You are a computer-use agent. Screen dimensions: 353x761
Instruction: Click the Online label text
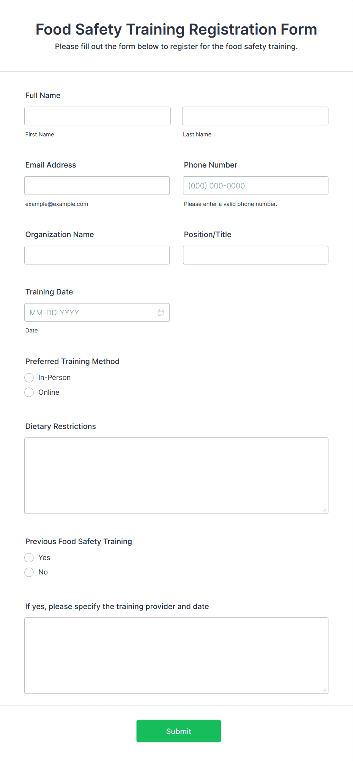pos(49,392)
